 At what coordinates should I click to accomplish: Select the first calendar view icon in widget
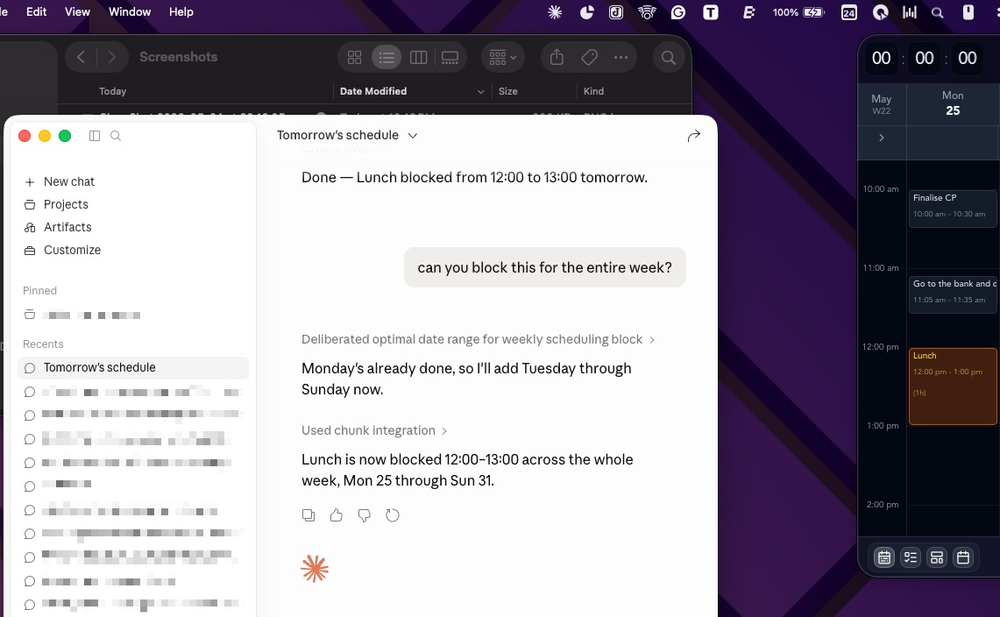(884, 557)
